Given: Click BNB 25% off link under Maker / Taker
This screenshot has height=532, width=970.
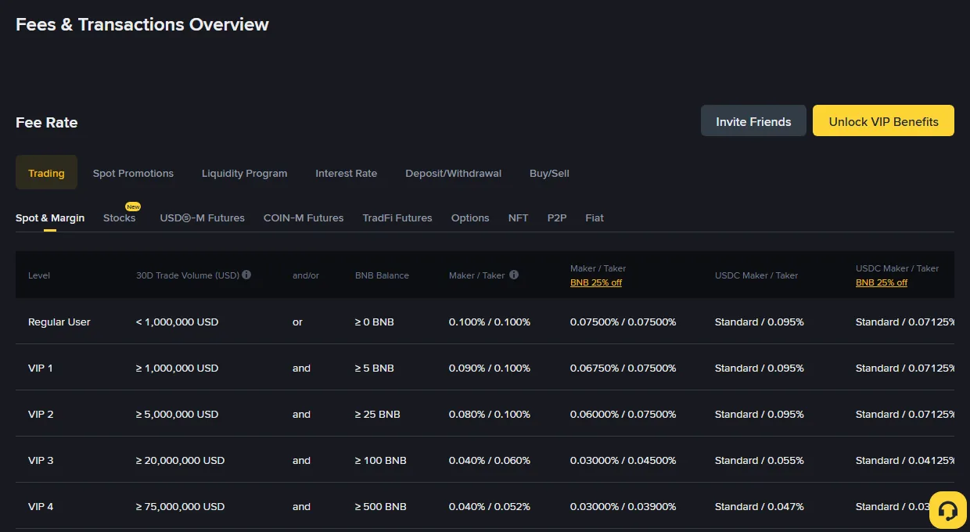Looking at the screenshot, I should (596, 282).
